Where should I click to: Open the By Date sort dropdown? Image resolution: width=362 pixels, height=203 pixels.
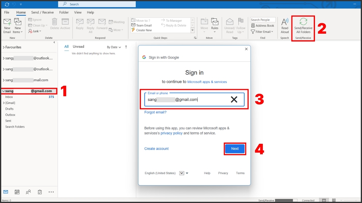pos(114,47)
